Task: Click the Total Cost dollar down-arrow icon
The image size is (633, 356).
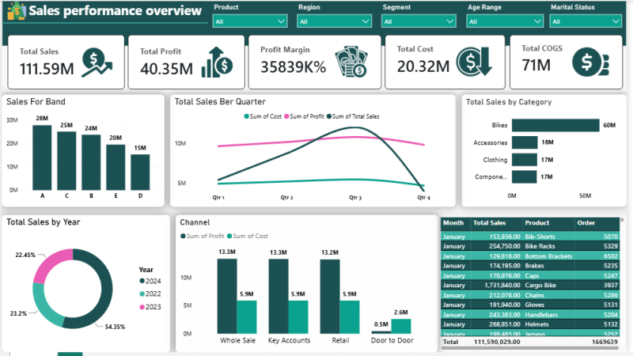Action: pyautogui.click(x=474, y=62)
